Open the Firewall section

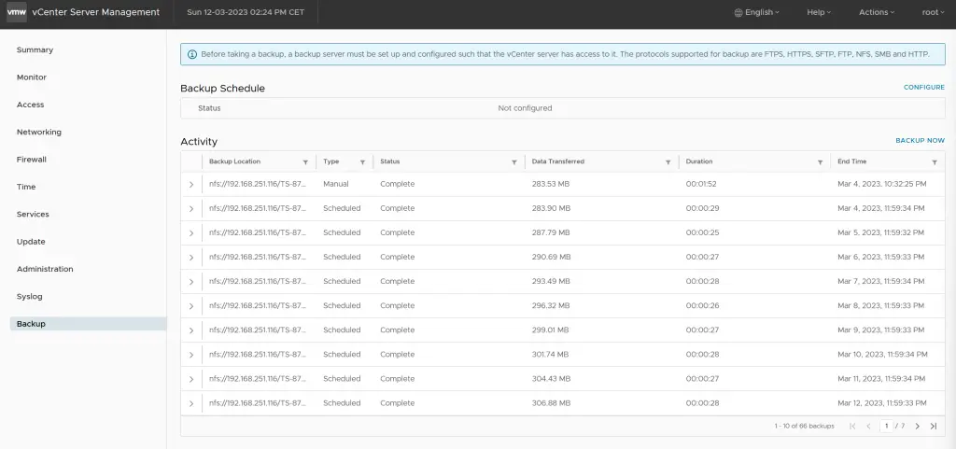click(32, 160)
